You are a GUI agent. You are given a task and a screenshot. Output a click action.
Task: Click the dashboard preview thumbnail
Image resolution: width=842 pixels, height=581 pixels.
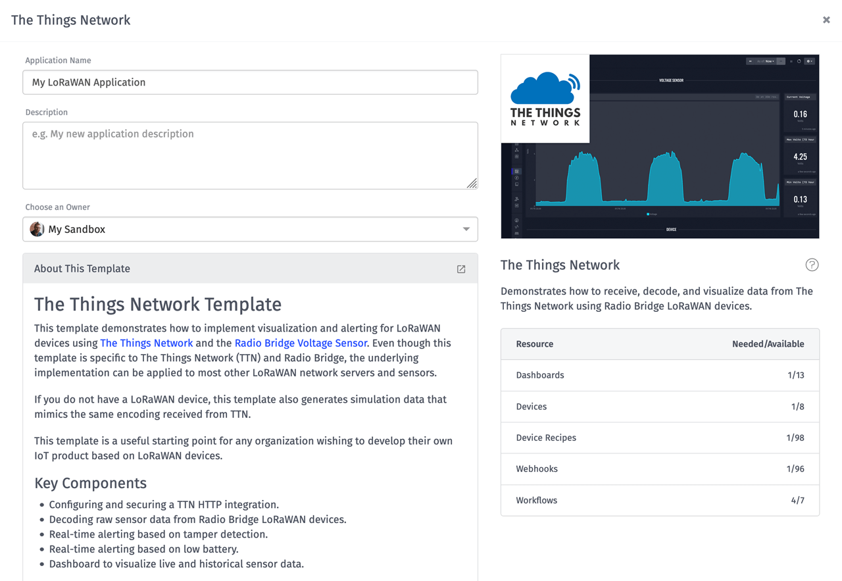click(x=660, y=146)
